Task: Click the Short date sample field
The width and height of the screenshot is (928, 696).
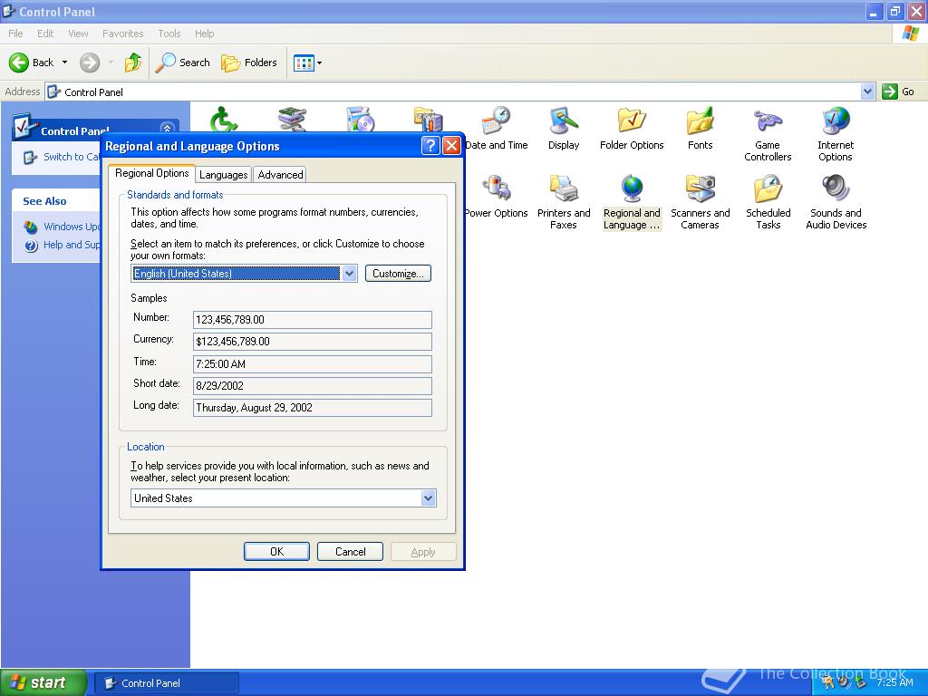Action: click(x=312, y=386)
